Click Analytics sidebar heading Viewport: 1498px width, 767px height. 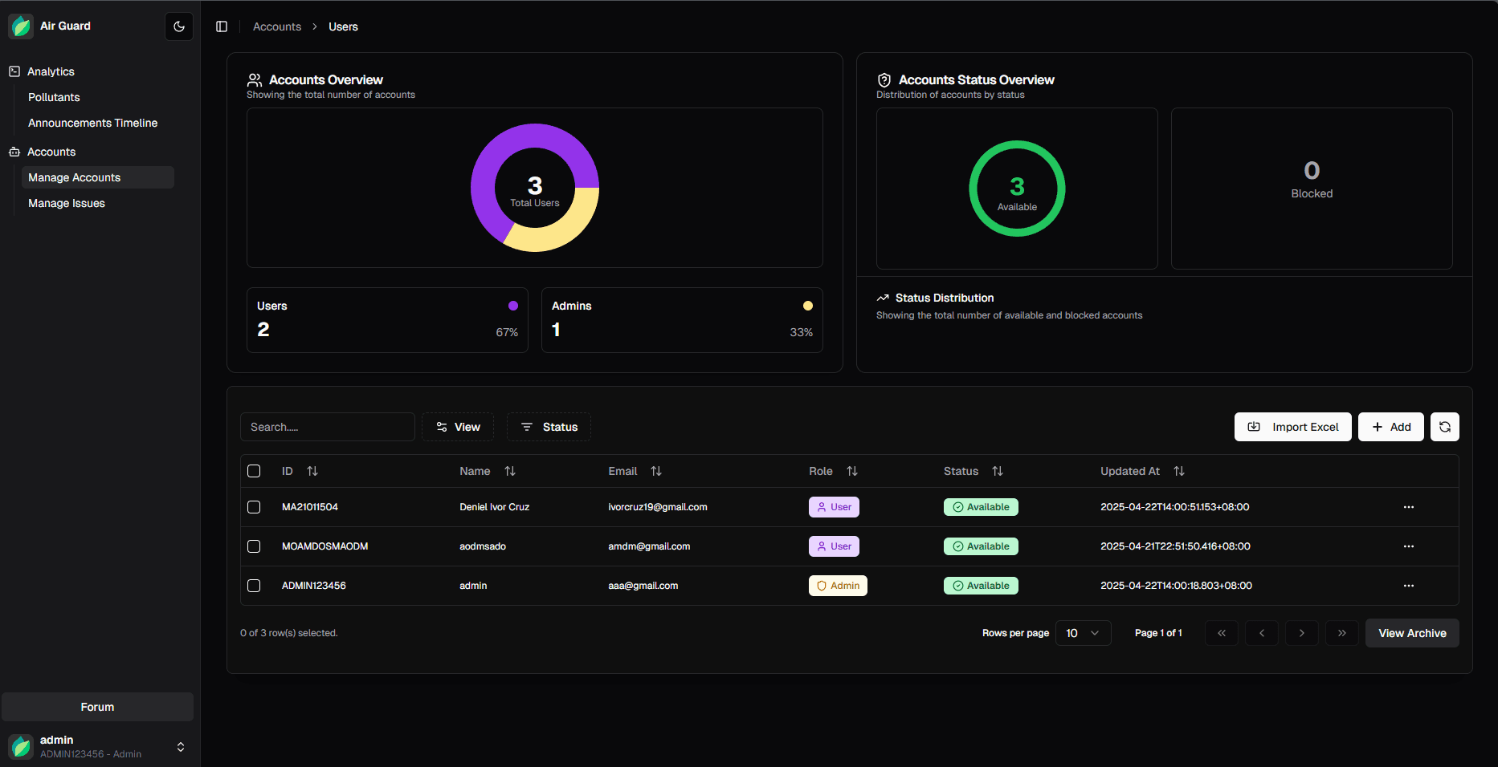(51, 71)
